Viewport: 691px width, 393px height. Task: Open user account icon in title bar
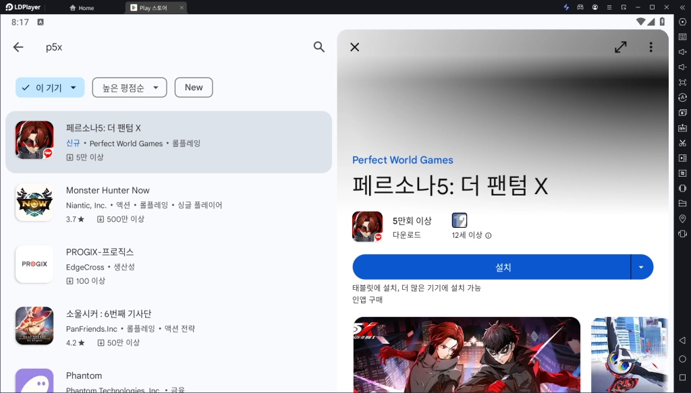click(x=595, y=7)
